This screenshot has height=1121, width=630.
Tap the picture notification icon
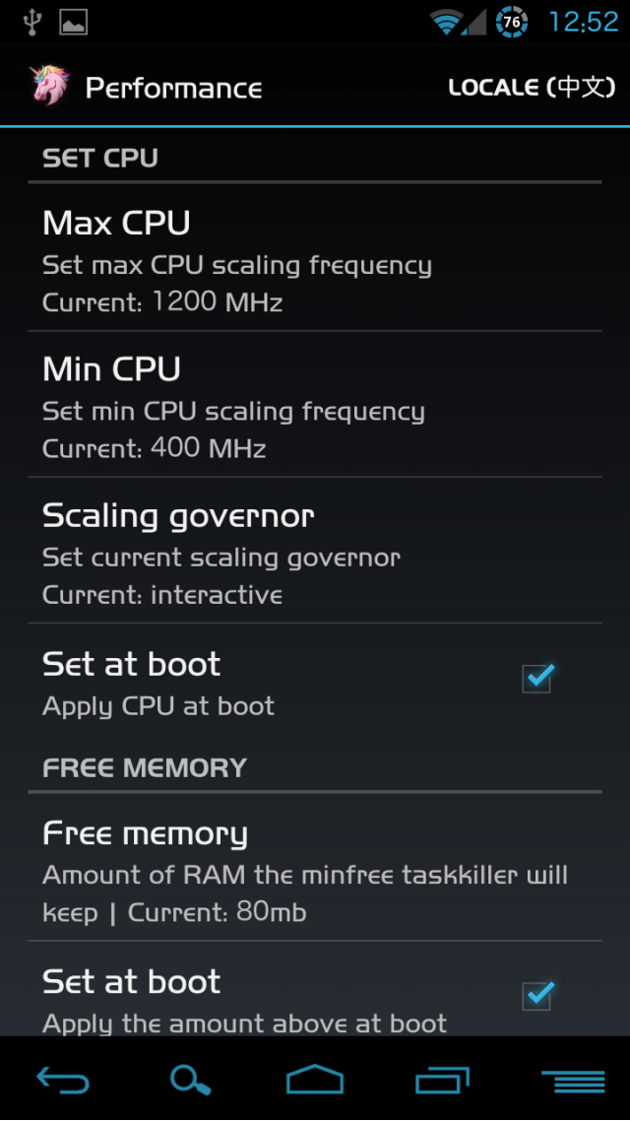tap(74, 22)
